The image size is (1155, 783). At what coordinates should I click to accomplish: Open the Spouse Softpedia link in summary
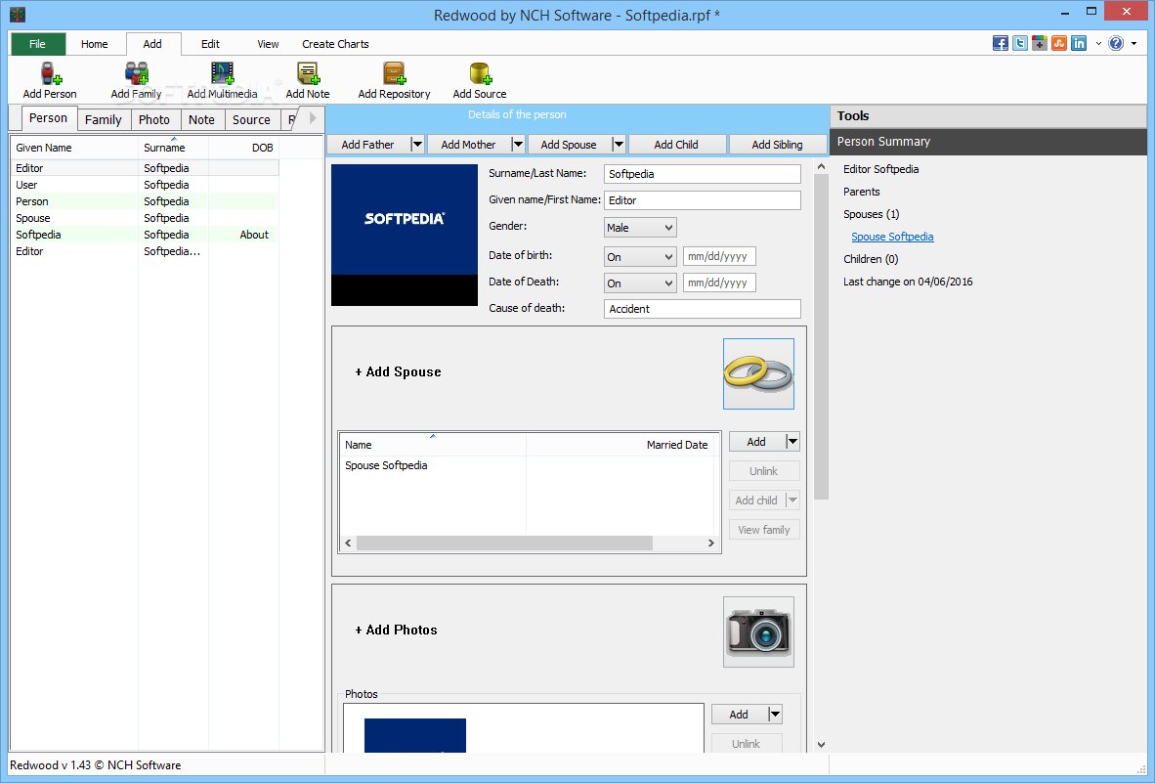point(892,237)
